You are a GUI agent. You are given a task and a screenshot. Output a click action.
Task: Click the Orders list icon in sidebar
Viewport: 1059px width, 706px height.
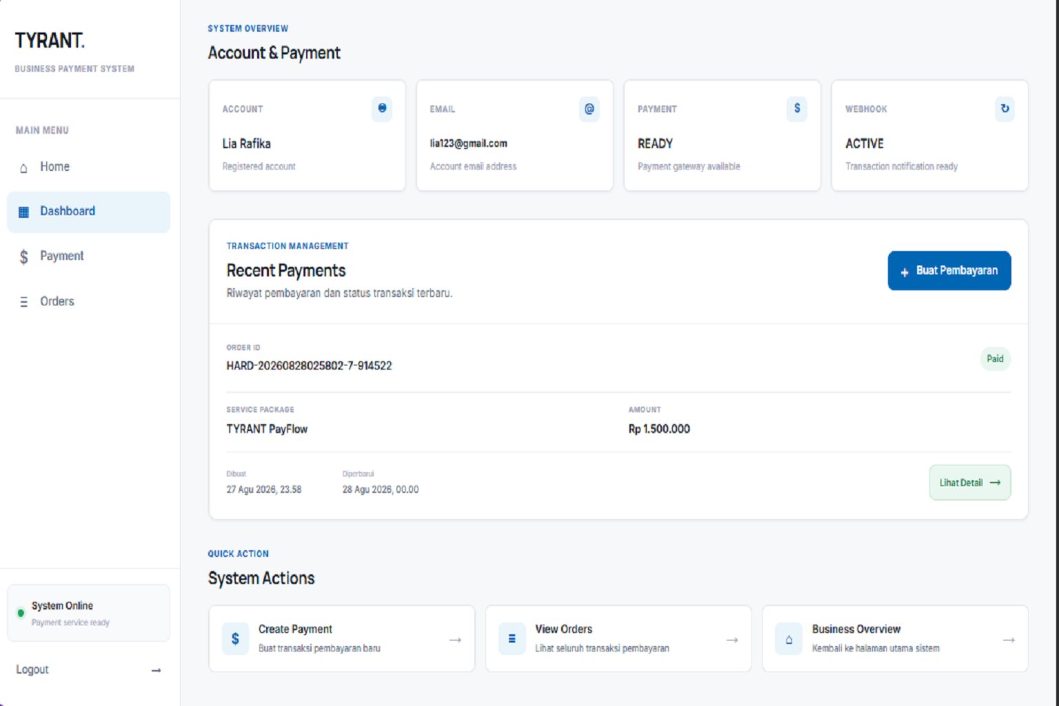24,302
